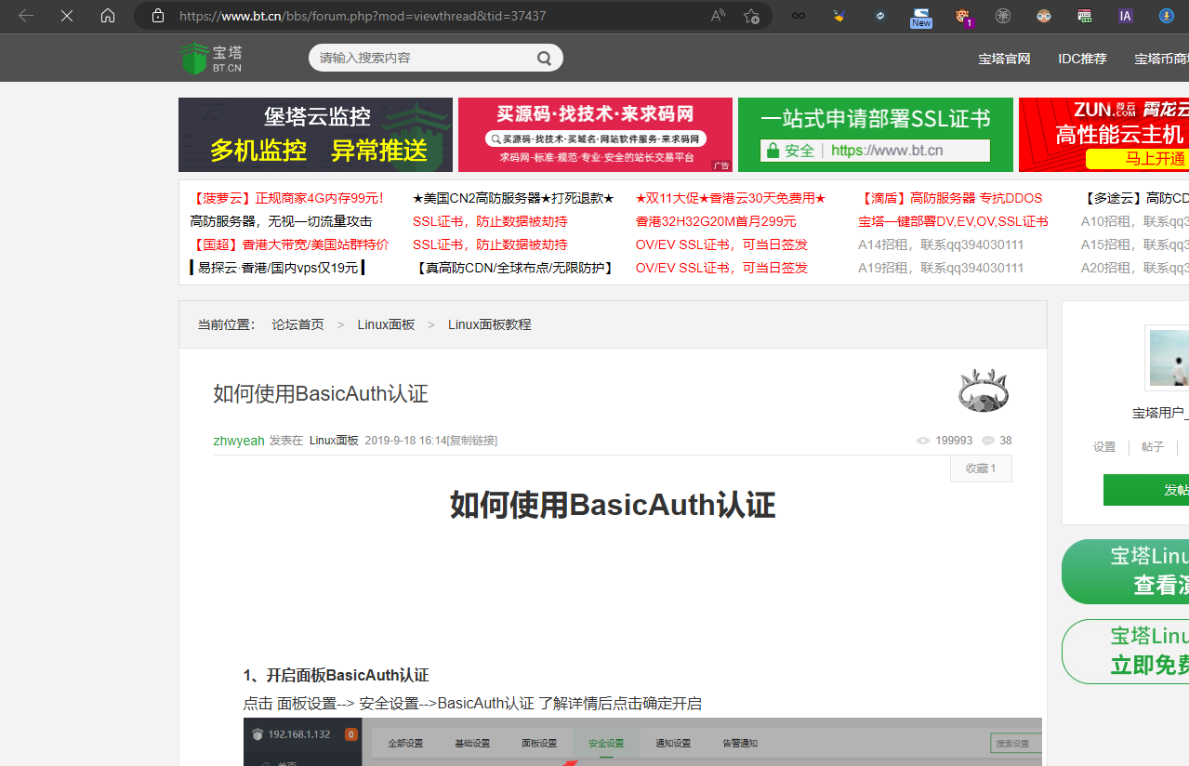Open the 买源码·找技术·来求码网 banner
This screenshot has height=766, width=1189.
(x=595, y=135)
